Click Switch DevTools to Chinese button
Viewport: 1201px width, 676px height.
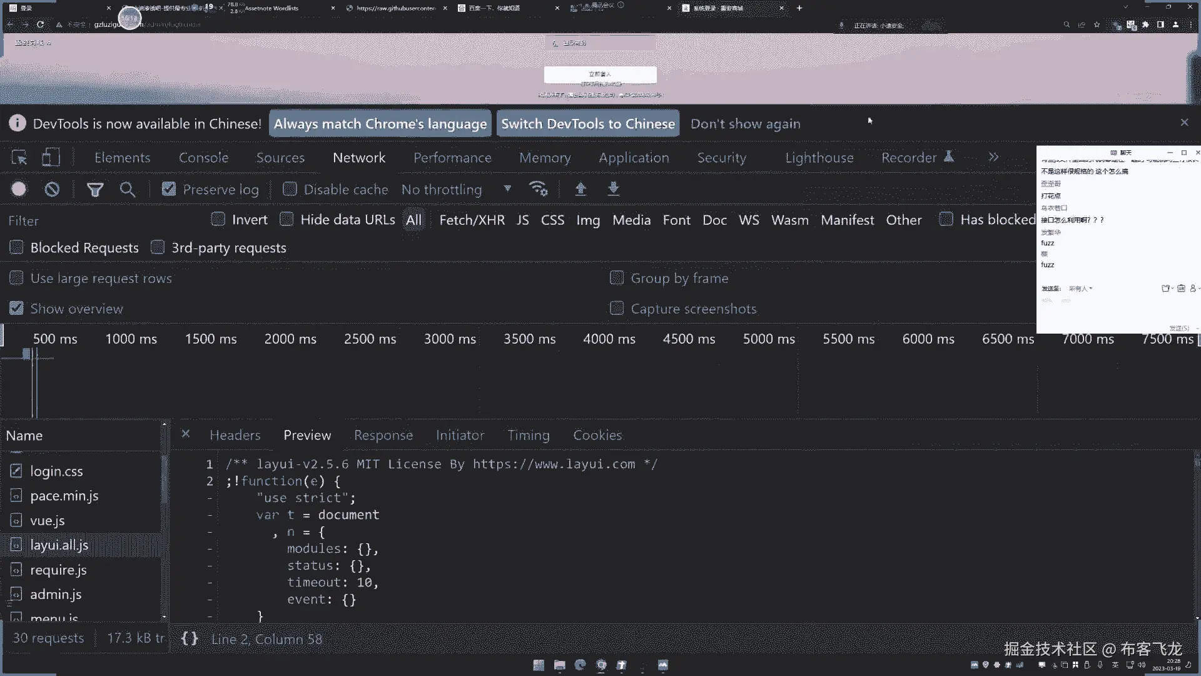pyautogui.click(x=587, y=124)
